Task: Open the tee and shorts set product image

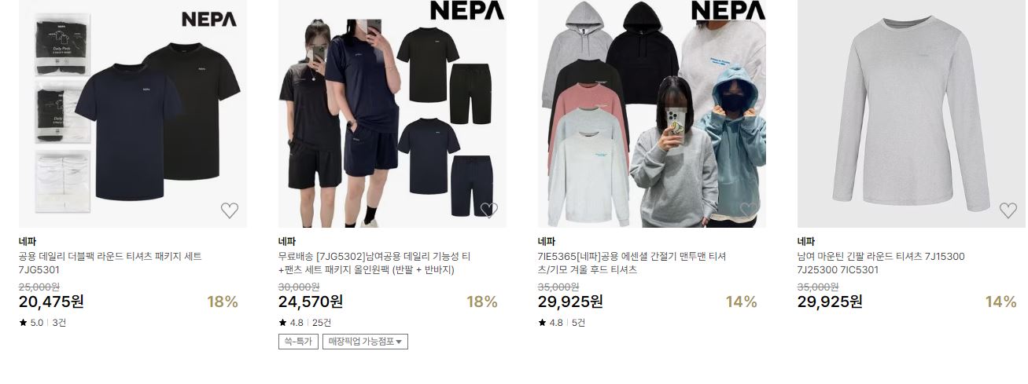Action: [x=392, y=114]
